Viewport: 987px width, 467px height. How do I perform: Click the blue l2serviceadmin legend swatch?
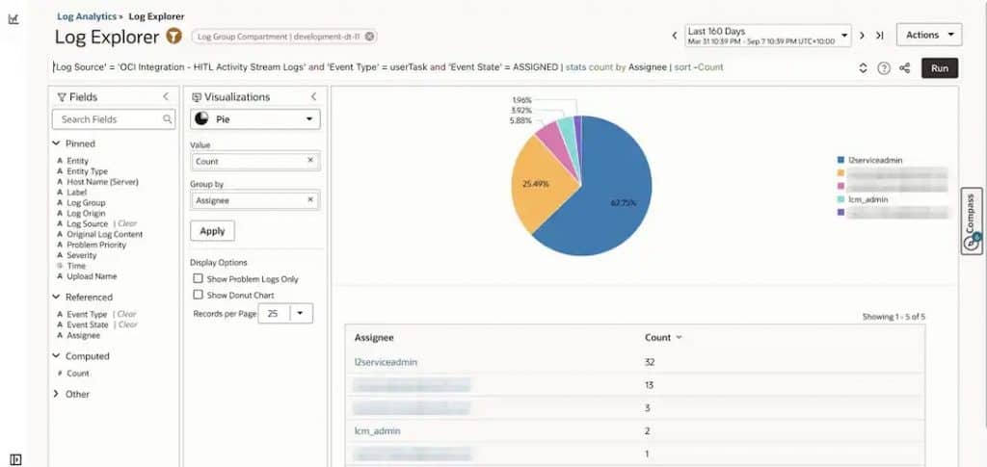[x=840, y=160]
